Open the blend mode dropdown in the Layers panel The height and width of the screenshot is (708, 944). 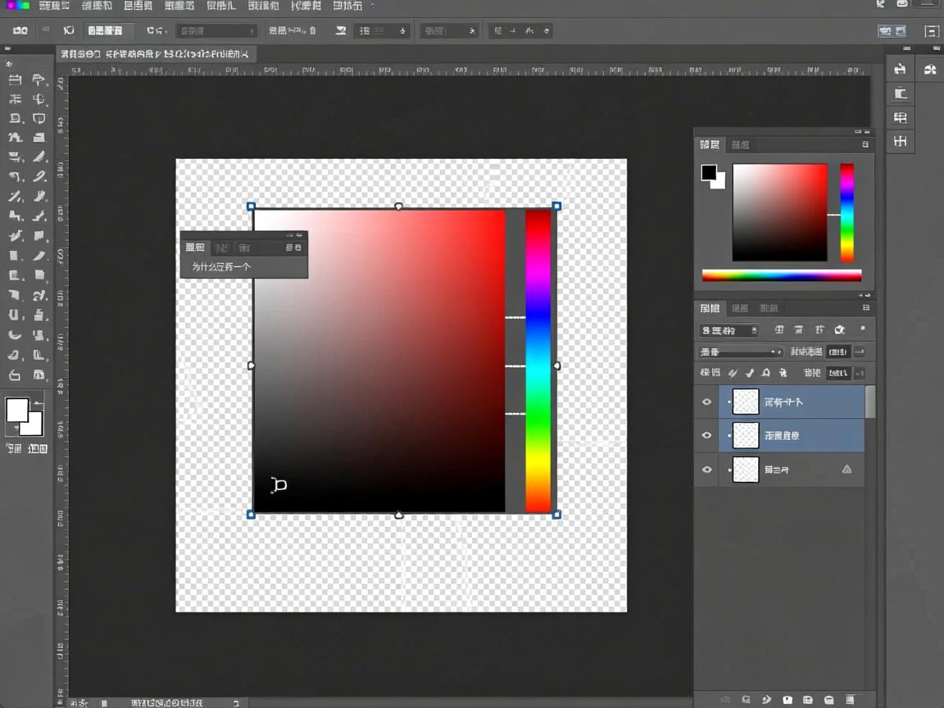tap(741, 352)
